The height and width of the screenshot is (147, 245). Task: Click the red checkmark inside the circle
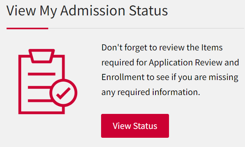[x=63, y=93]
